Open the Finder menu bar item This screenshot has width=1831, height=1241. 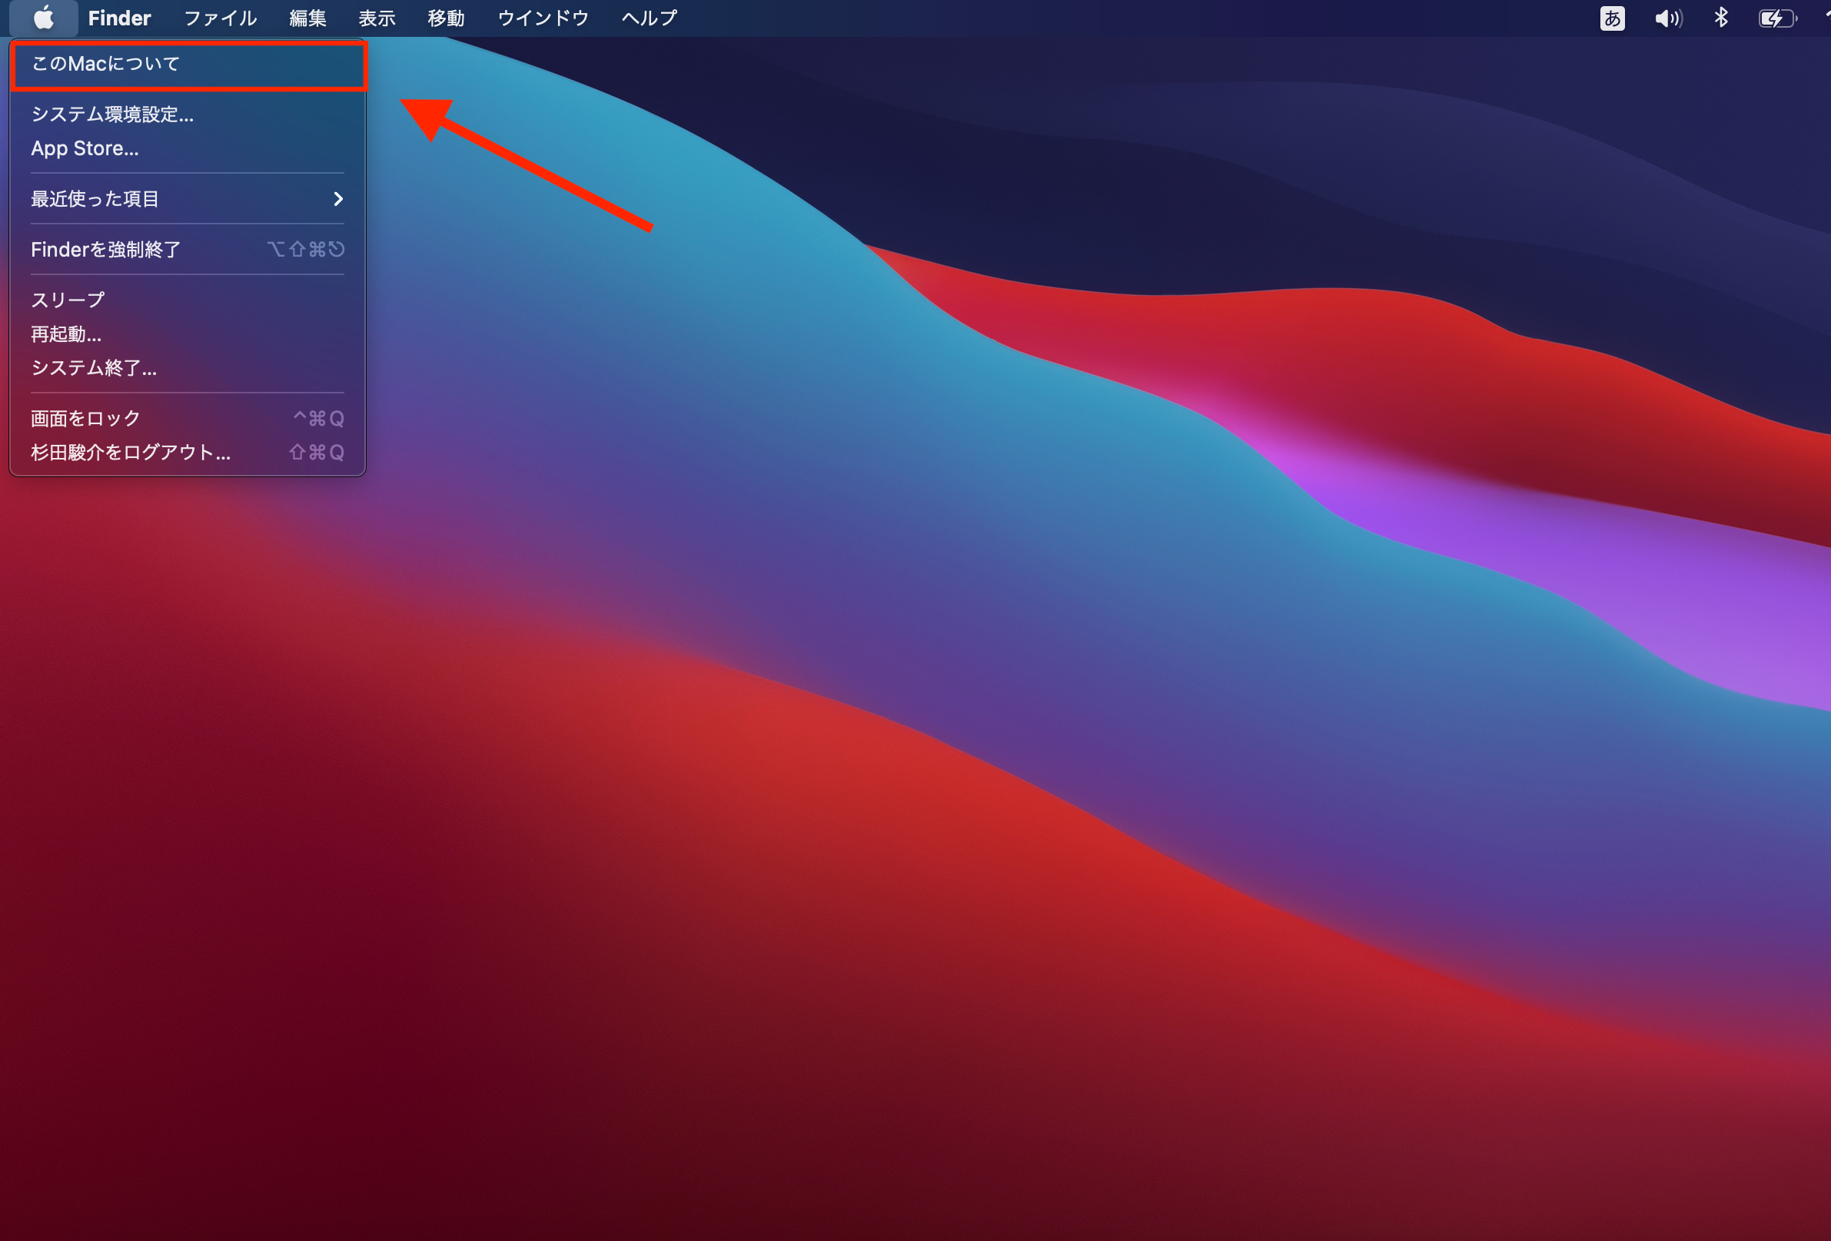click(x=119, y=18)
